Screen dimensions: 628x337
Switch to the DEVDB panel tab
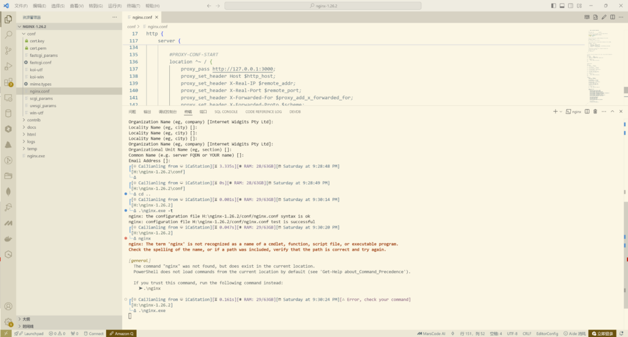(295, 112)
